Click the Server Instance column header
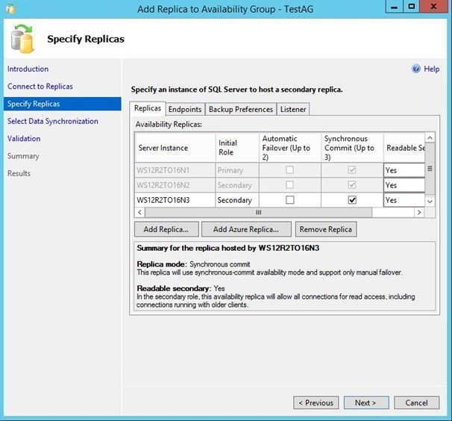 click(175, 148)
